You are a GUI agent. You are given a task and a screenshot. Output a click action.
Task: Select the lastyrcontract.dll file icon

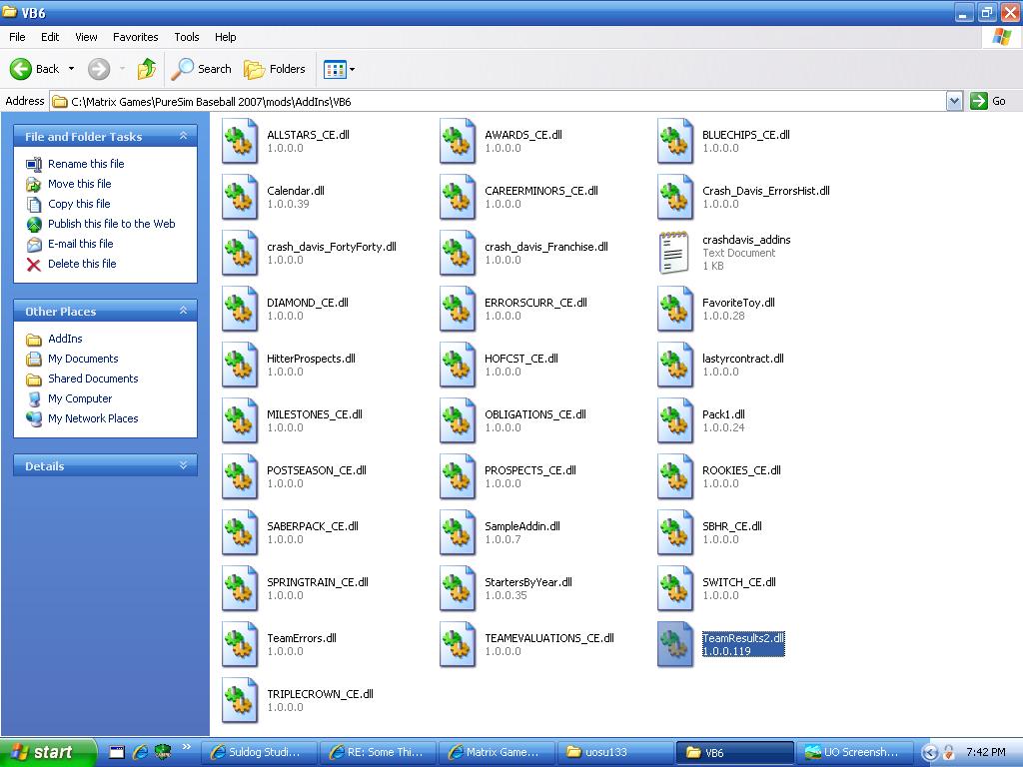coord(675,366)
